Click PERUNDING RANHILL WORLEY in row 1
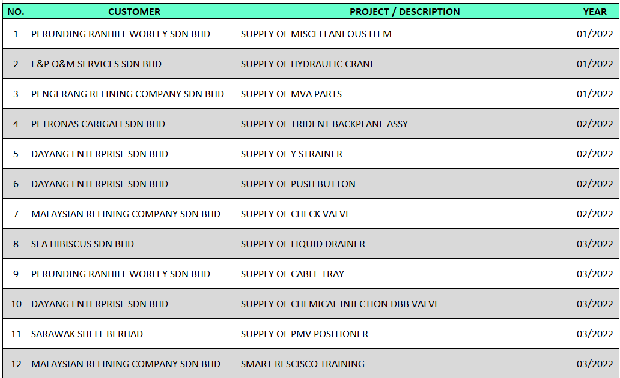This screenshot has height=378, width=620. [121, 34]
